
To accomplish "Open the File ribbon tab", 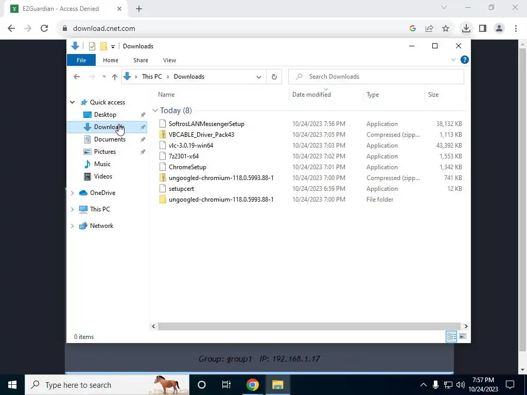I will tap(81, 60).
